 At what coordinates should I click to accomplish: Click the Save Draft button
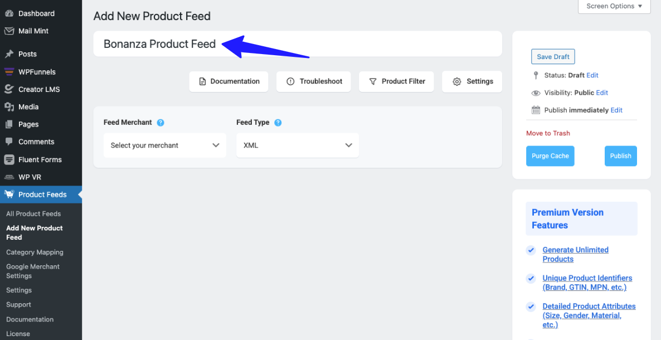[553, 57]
